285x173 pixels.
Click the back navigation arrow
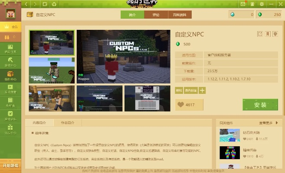click(x=26, y=4)
